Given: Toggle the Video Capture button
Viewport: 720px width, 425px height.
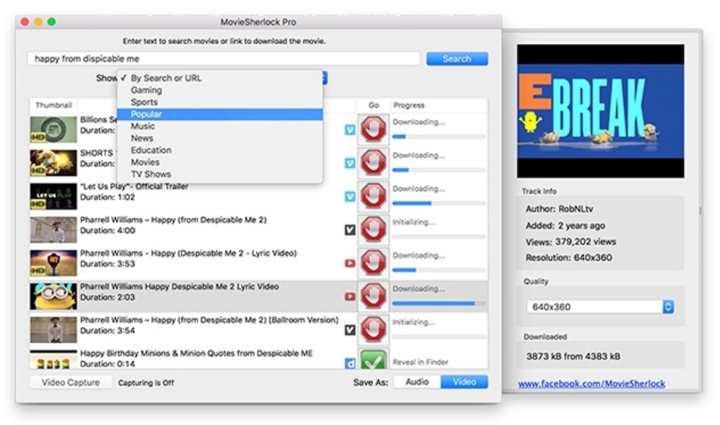Looking at the screenshot, I should pos(71,383).
